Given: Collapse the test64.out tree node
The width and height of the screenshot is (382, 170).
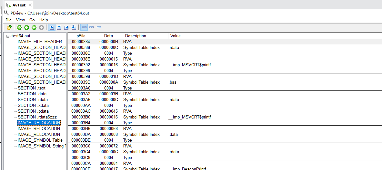Looking at the screenshot, I should point(8,36).
